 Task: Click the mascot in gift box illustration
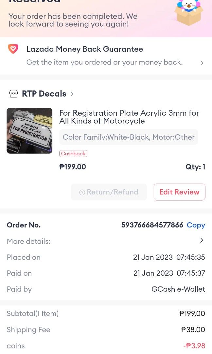point(189,14)
